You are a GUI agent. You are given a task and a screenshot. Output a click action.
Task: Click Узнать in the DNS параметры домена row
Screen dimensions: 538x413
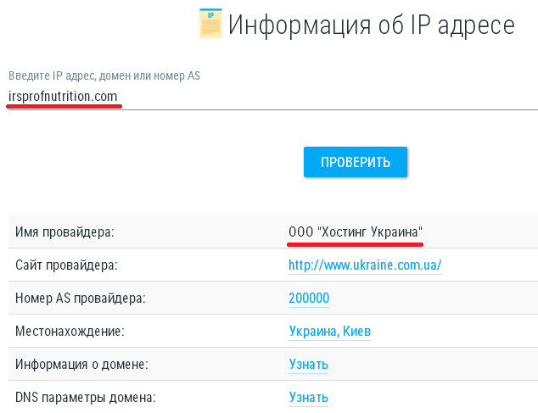pos(308,397)
